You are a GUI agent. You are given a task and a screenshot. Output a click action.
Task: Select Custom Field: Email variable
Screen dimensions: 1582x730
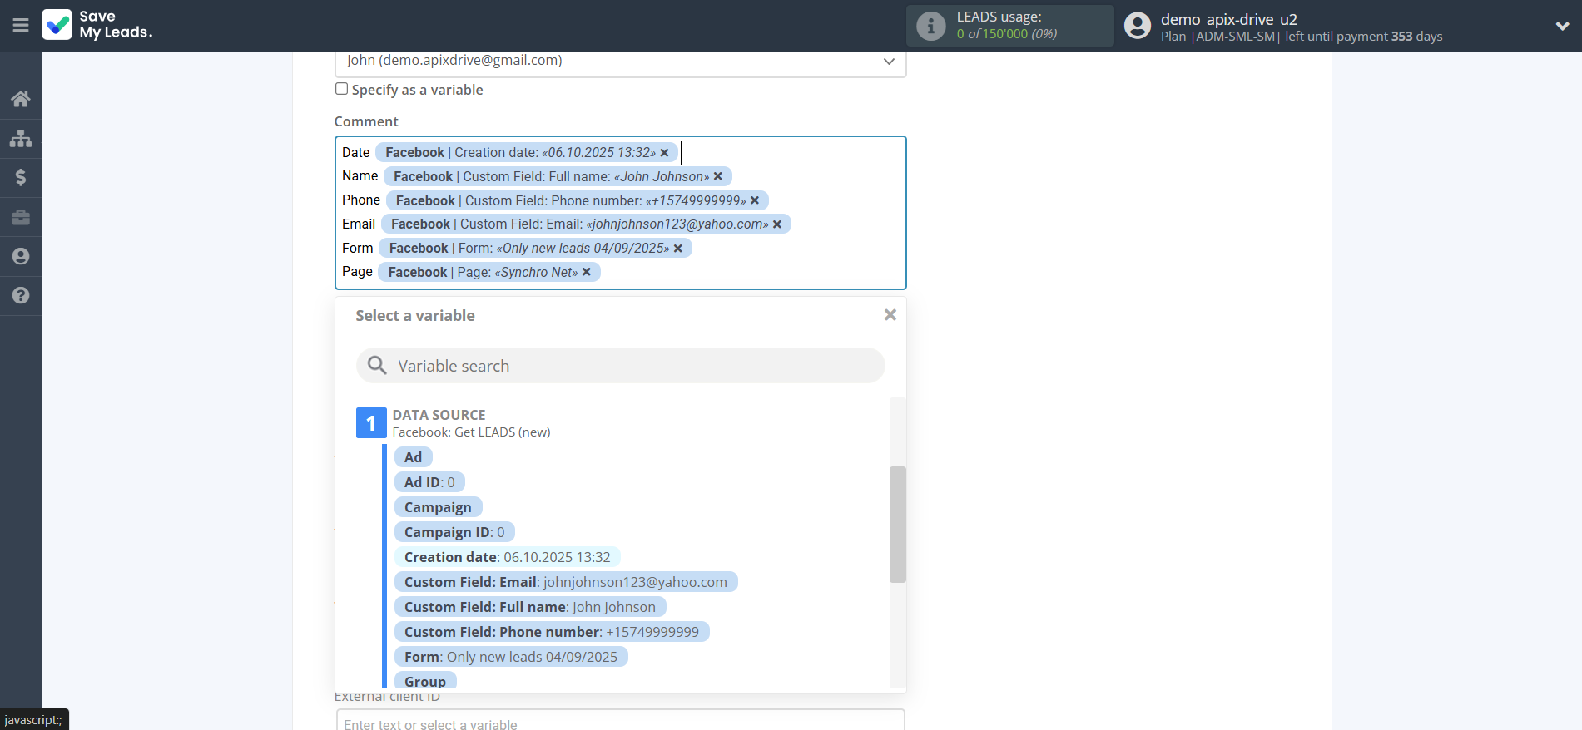click(x=565, y=582)
